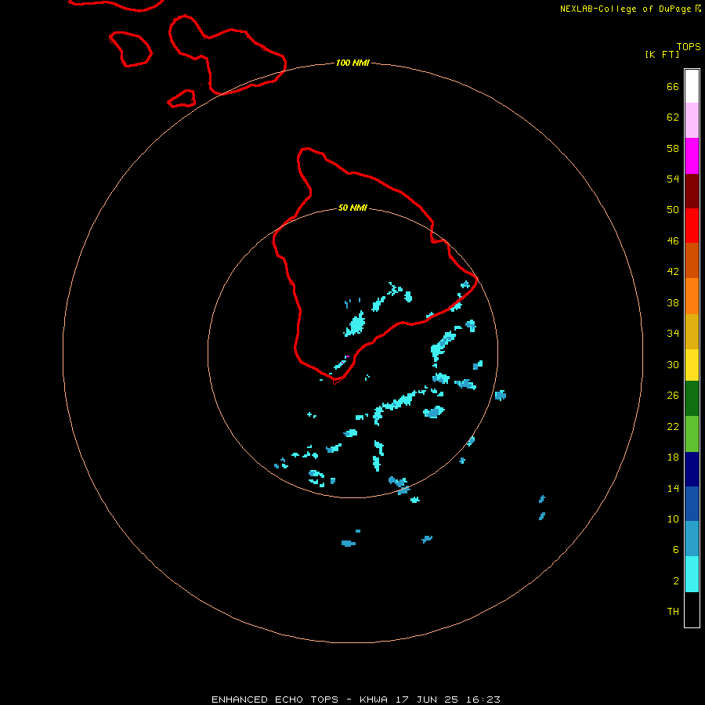
Task: Click the '26' scale value
Action: tap(673, 396)
